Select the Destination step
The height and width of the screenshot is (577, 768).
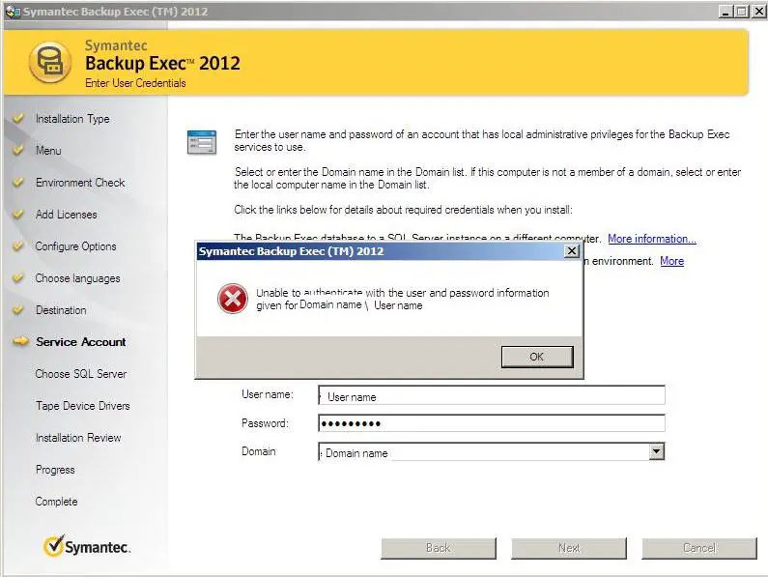(61, 310)
